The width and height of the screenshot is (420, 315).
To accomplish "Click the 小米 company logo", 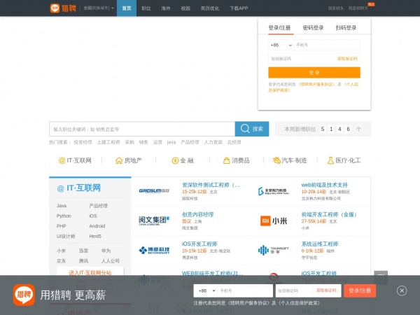I will (x=274, y=220).
